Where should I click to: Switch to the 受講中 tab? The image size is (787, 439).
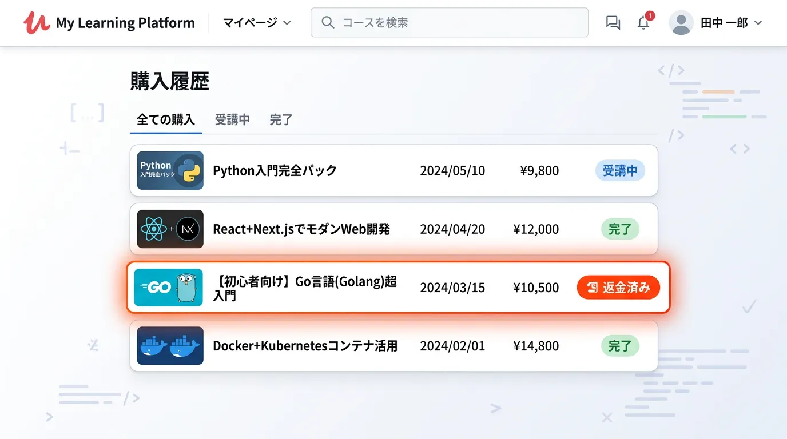[232, 120]
